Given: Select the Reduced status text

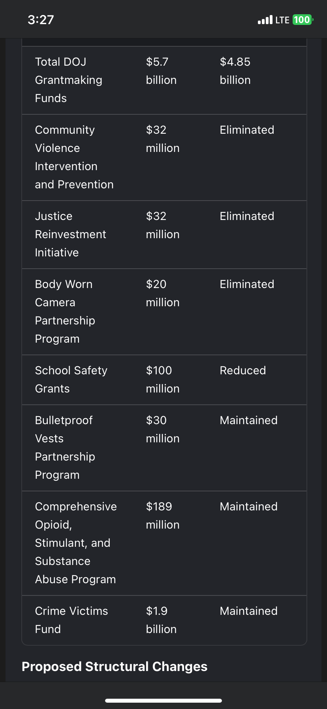Looking at the screenshot, I should click(x=243, y=370).
